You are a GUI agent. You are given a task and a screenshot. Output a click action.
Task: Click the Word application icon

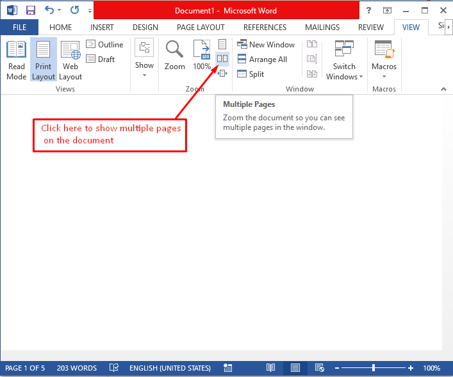point(12,10)
